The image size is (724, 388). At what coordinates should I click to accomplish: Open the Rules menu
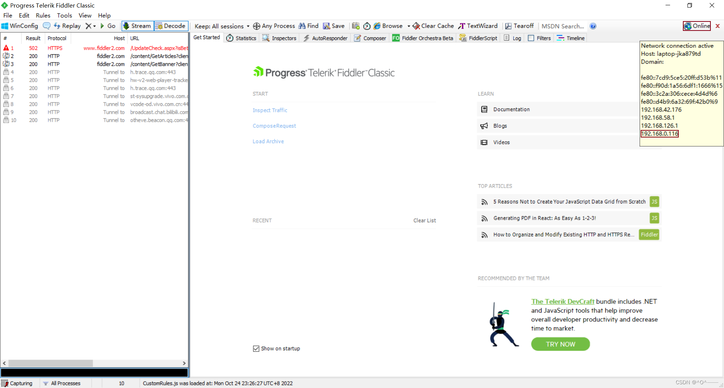click(x=43, y=15)
